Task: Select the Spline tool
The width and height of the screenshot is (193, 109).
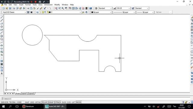Action: tap(2, 42)
